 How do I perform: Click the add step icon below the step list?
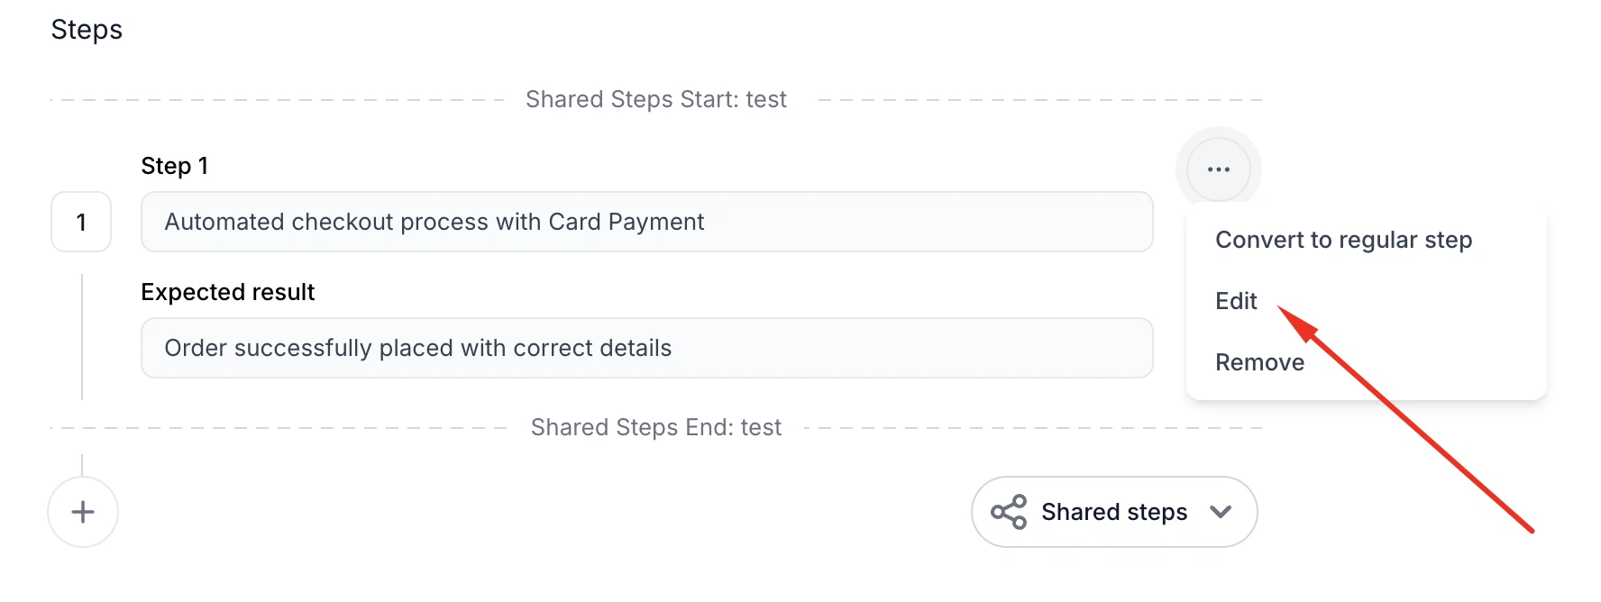coord(82,511)
